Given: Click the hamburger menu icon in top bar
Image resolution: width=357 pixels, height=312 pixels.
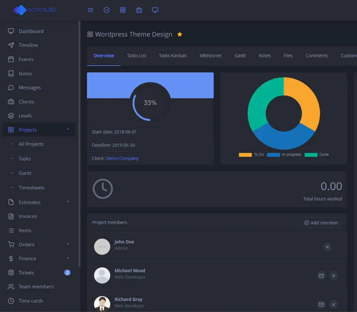Looking at the screenshot, I should (91, 10).
